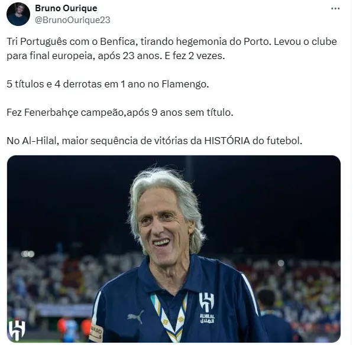This screenshot has height=345, width=353.
Task: Click the ALHILAL text under the crest
Action: (207, 316)
